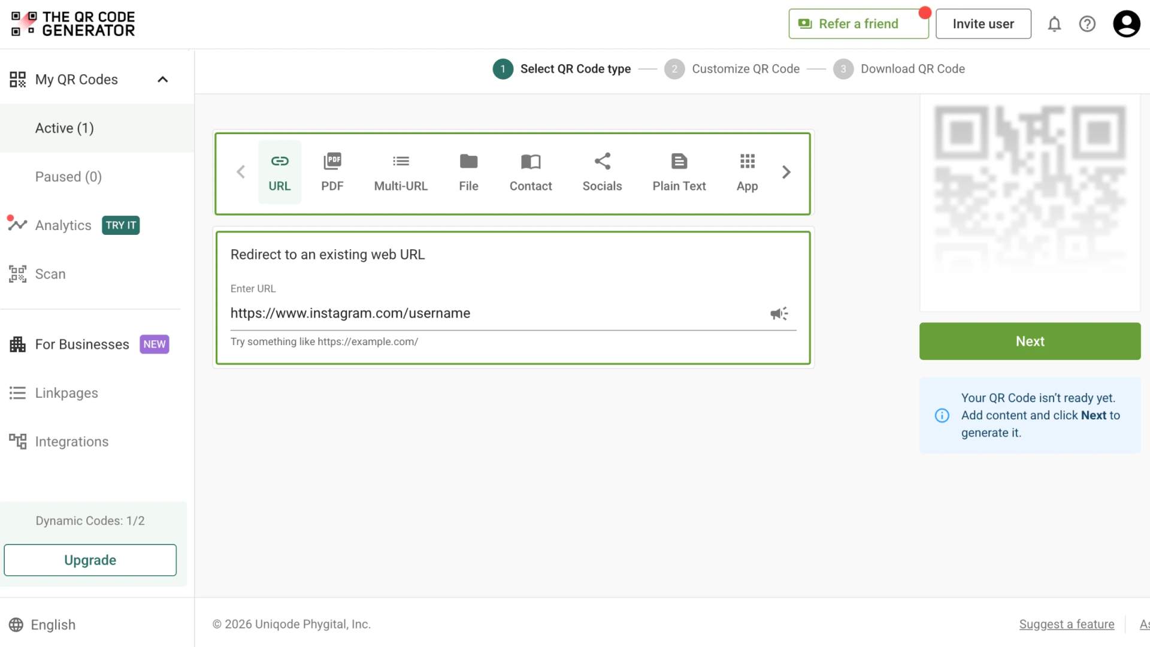Click the Invite user button

[983, 24]
